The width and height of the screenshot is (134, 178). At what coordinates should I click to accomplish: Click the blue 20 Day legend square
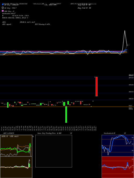click(3, 4)
